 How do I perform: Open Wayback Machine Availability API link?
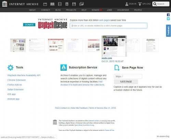coord(24,75)
